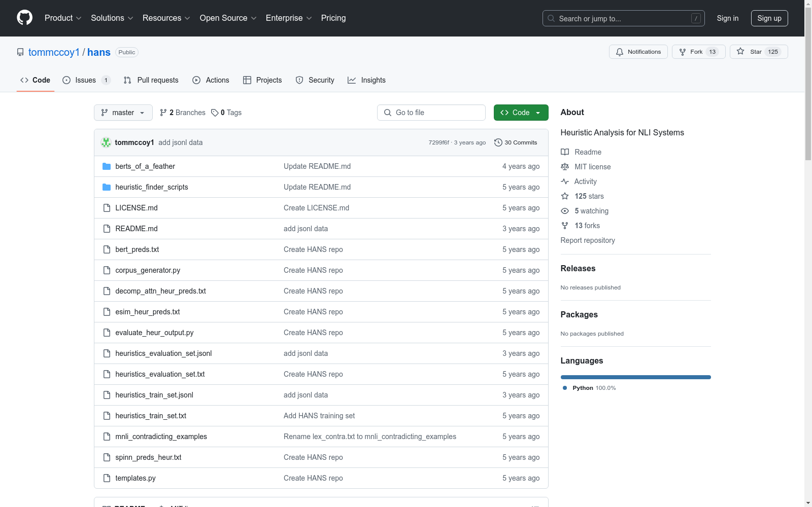Viewport: 812px width, 507px height.
Task: Click the repository book icon beside tommccoy1
Action: pos(20,52)
